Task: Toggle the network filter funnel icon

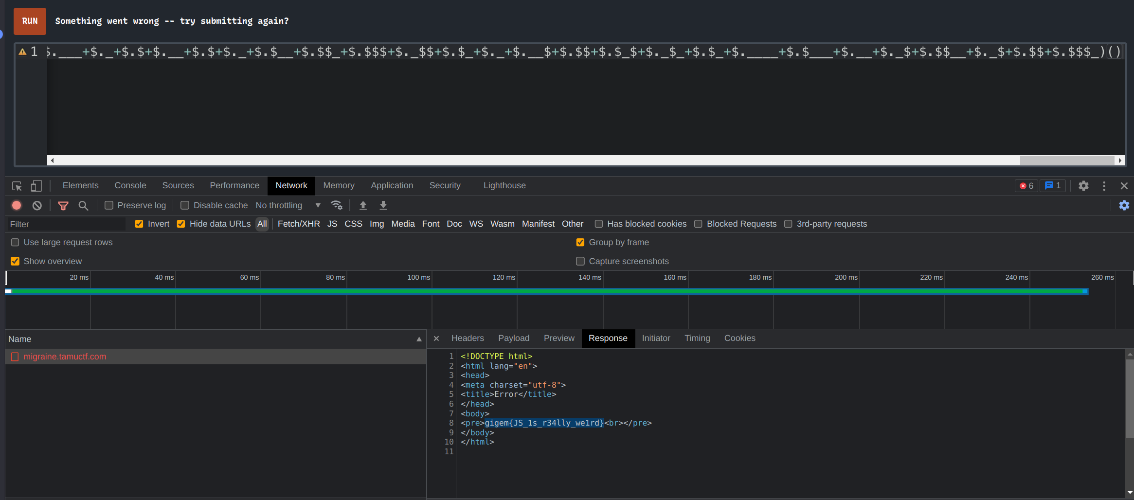Action: [63, 205]
